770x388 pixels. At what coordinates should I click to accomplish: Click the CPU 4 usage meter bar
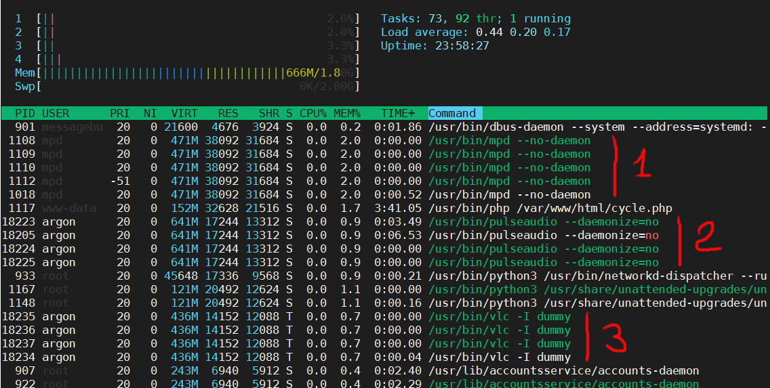click(198, 60)
